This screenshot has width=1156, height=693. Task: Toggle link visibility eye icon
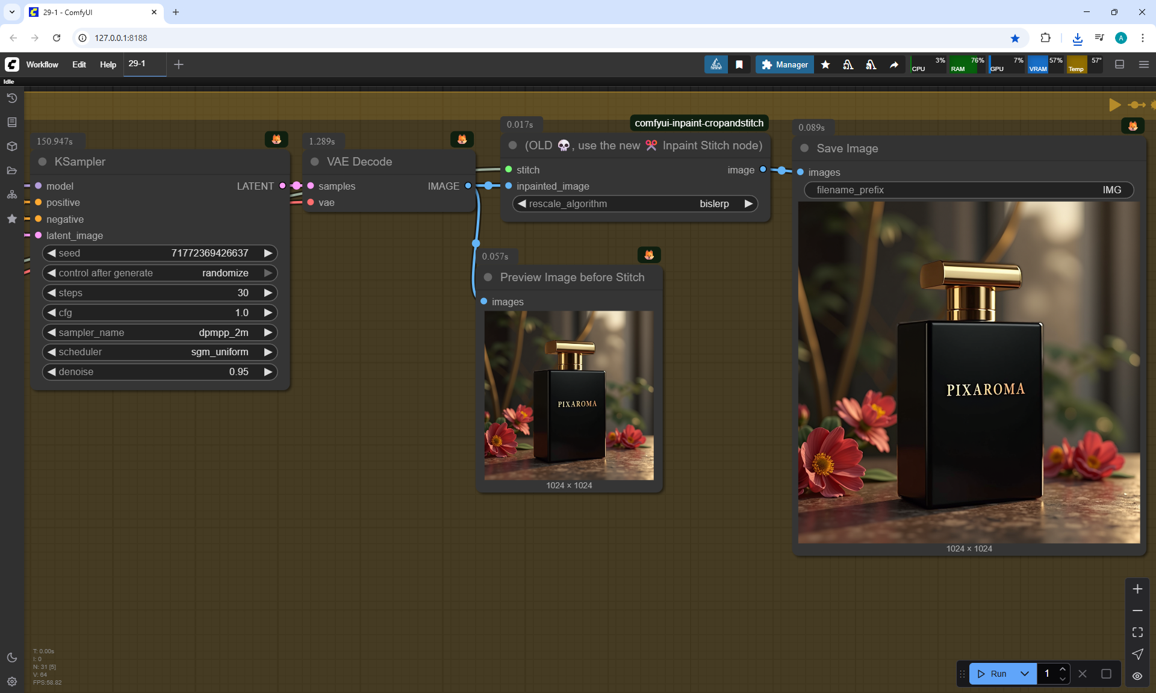tap(1137, 676)
